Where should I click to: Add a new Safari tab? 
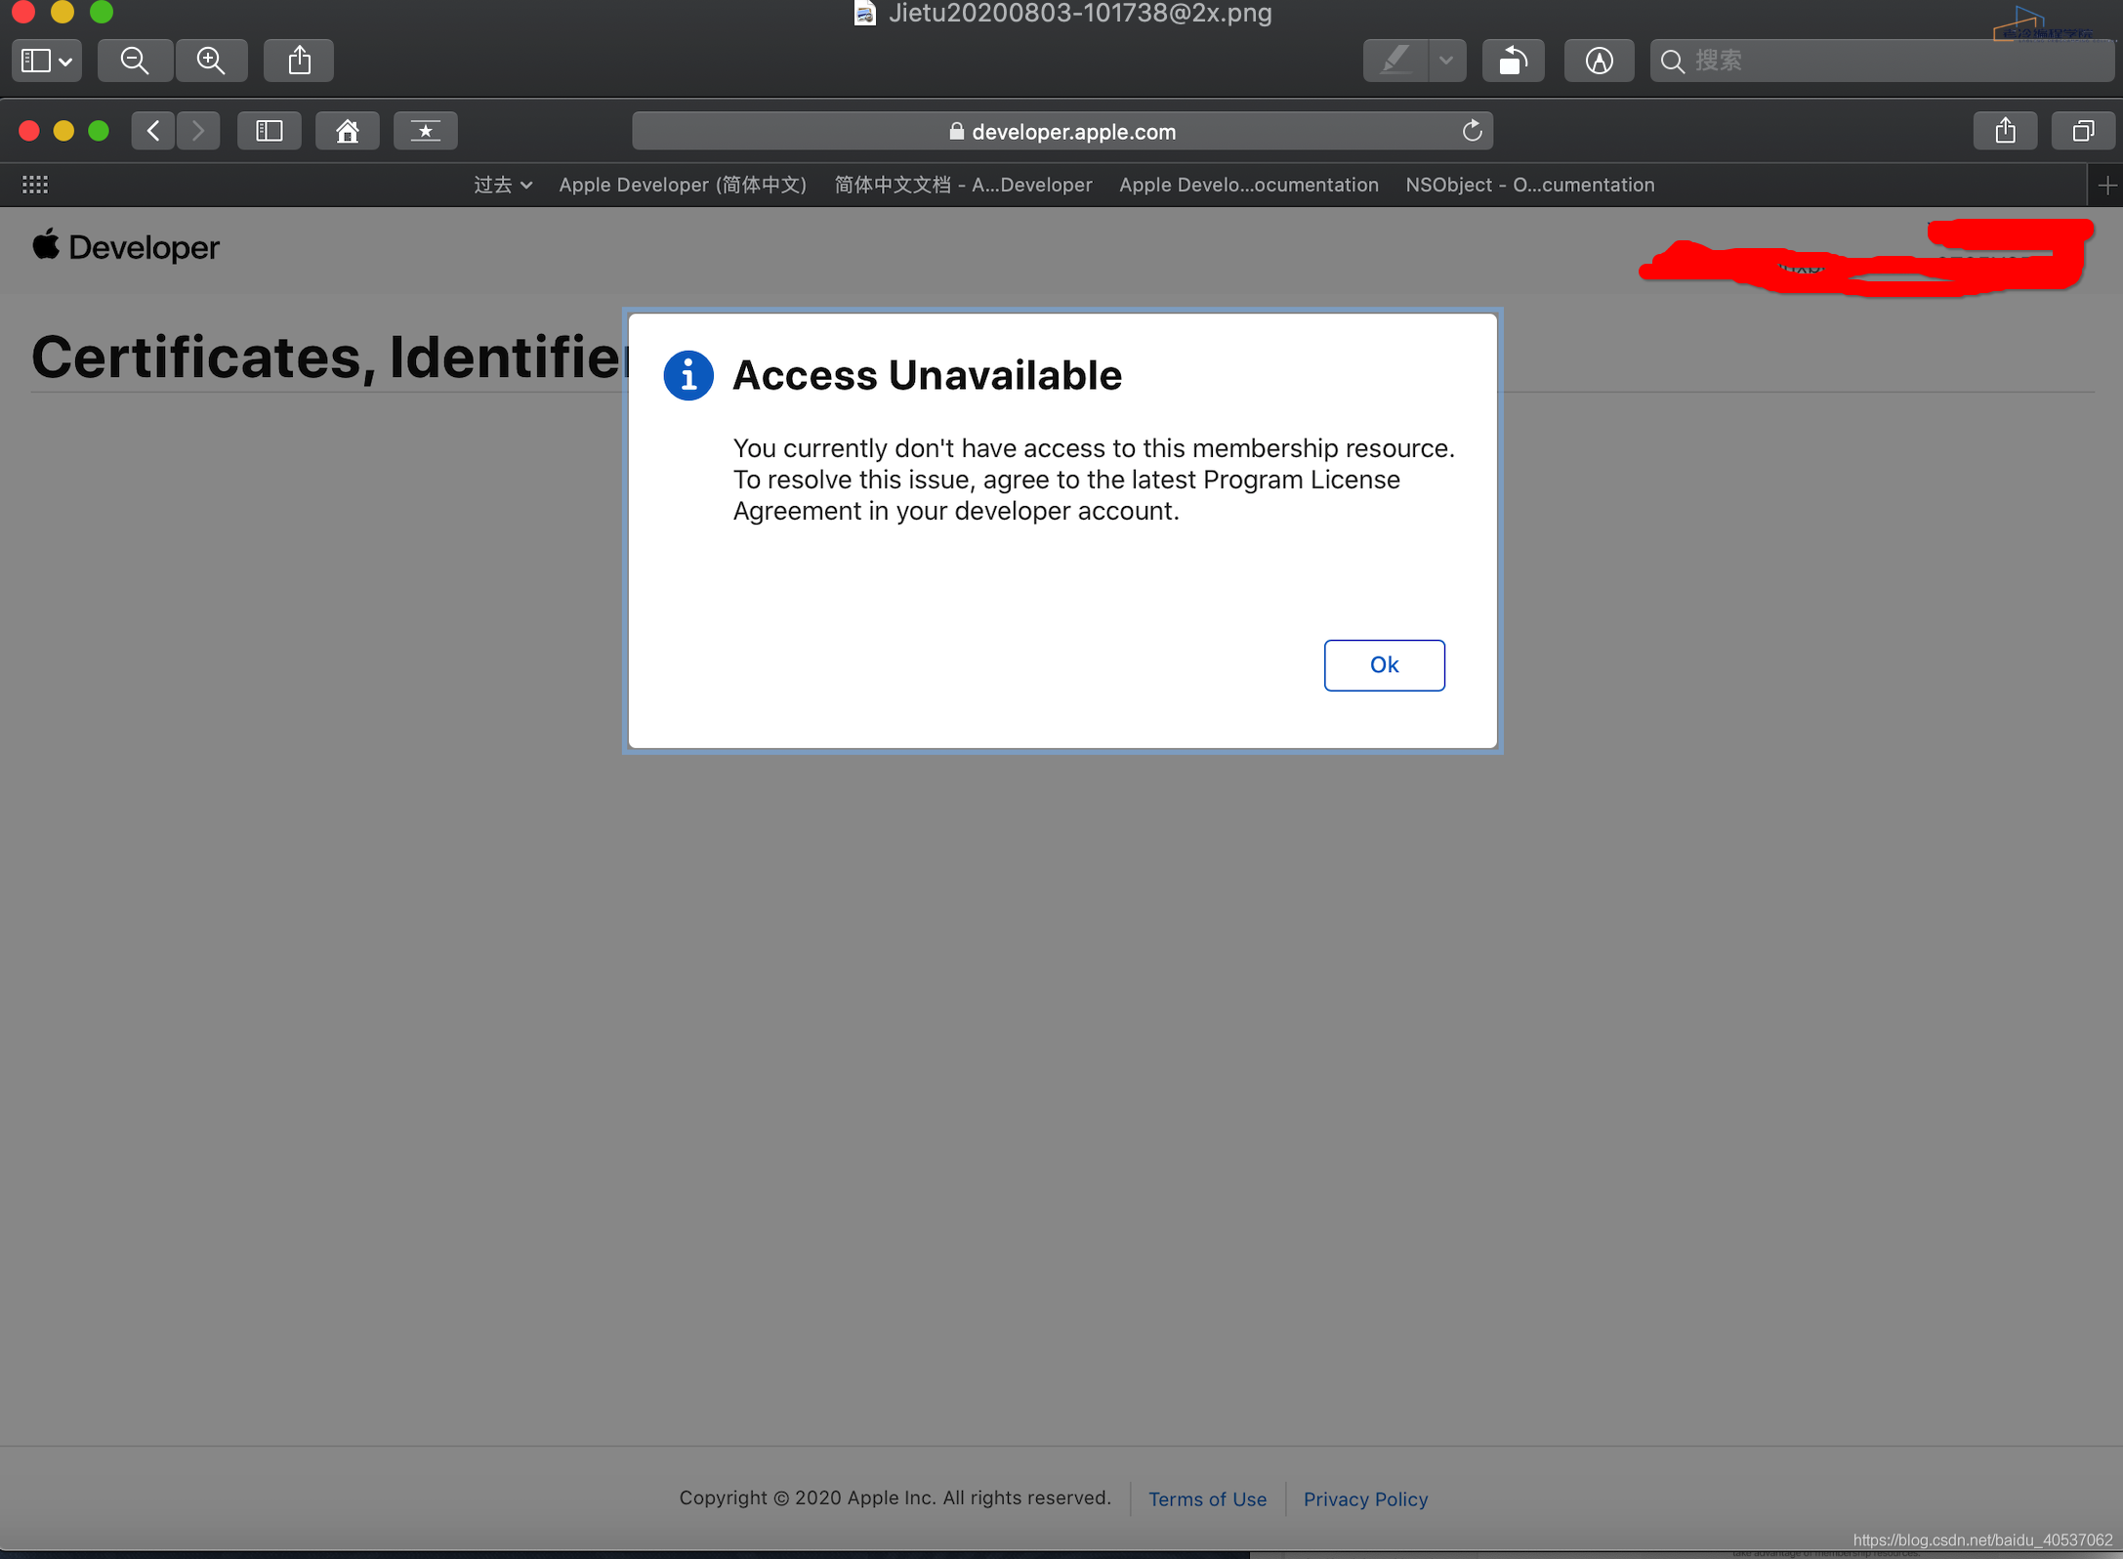tap(2106, 185)
